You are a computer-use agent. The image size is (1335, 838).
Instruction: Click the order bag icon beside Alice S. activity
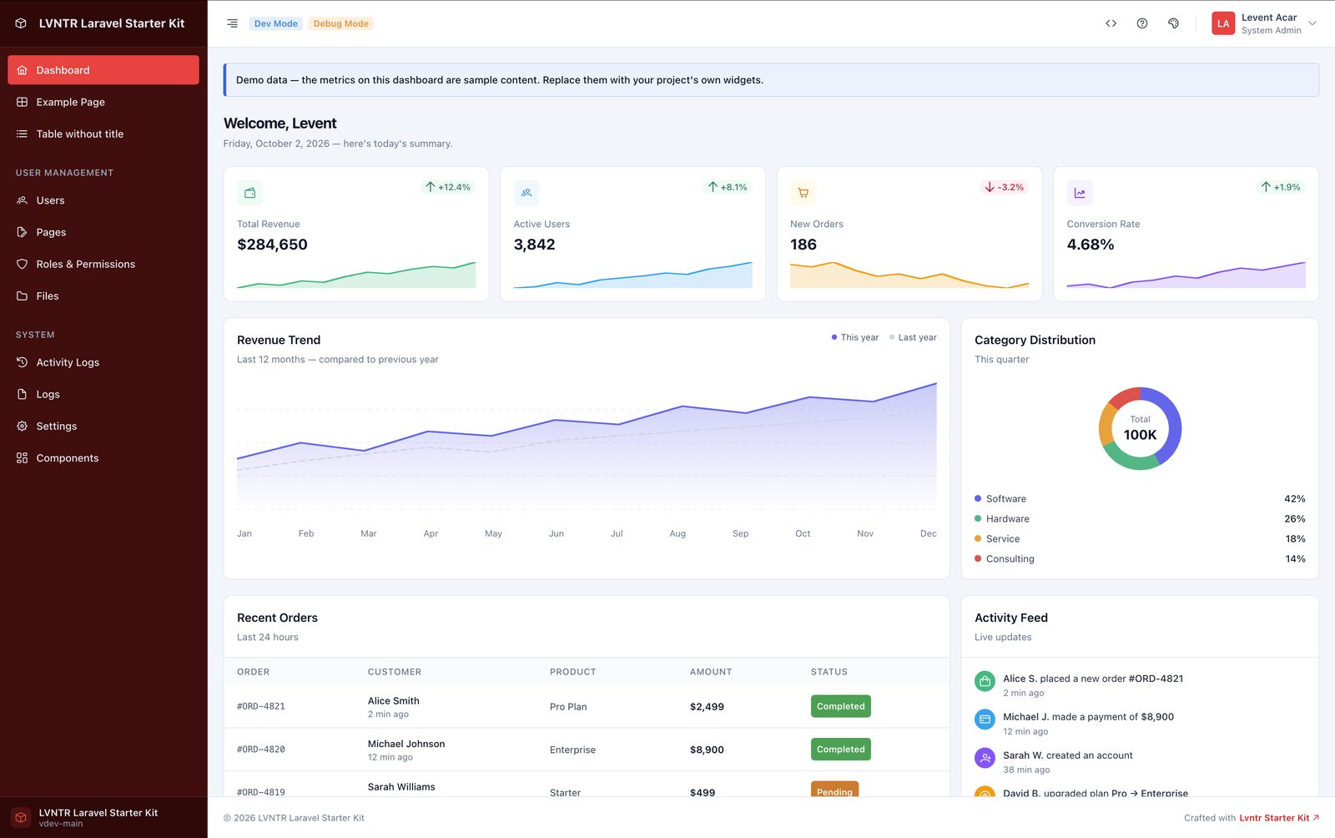[985, 681]
